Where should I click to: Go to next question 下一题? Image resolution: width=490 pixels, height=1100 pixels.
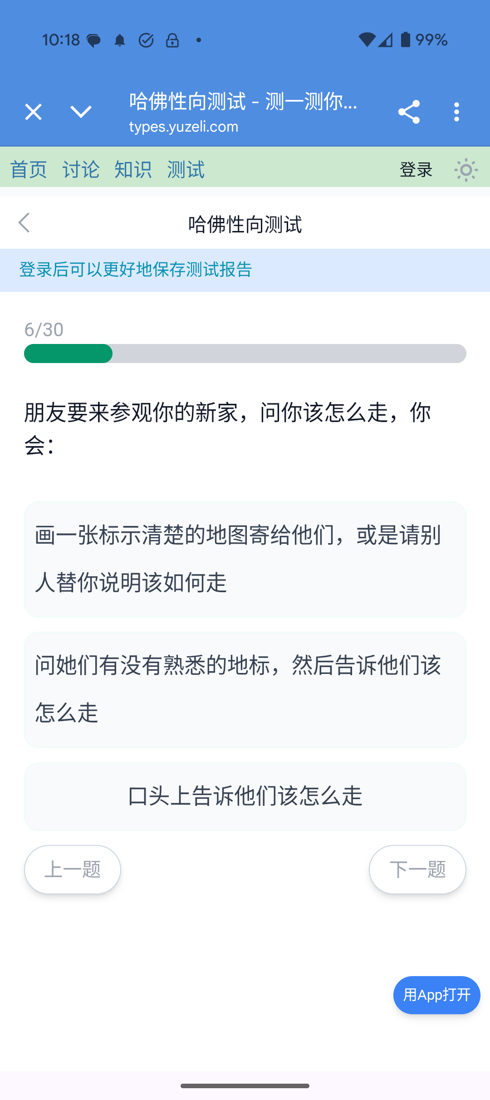pos(417,869)
